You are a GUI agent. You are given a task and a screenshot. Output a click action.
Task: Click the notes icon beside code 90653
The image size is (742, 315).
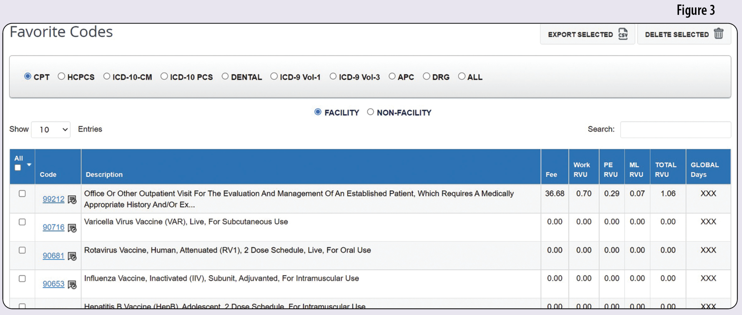(x=72, y=285)
